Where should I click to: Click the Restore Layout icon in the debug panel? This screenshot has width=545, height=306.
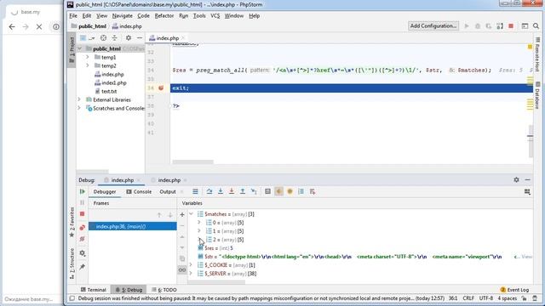[x=527, y=192]
